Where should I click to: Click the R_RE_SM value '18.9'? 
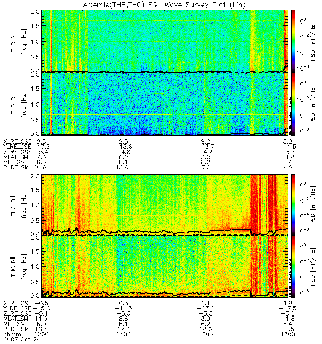point(122,167)
